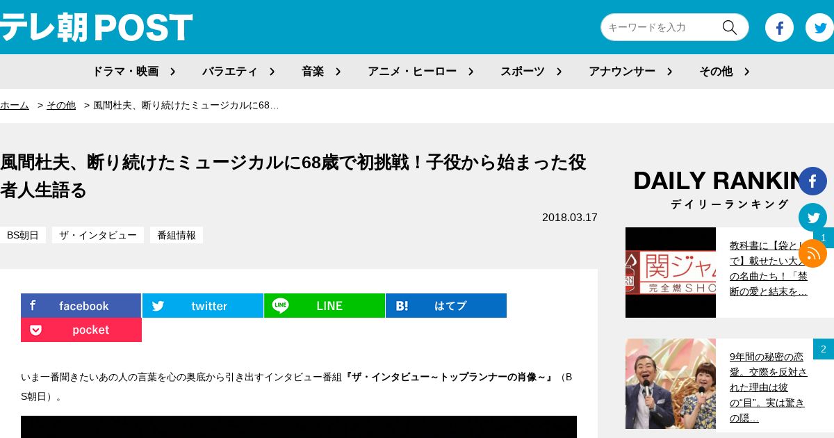Screen dimensions: 834x438
Task: Click the floating orange RSS icon
Action: (x=812, y=253)
